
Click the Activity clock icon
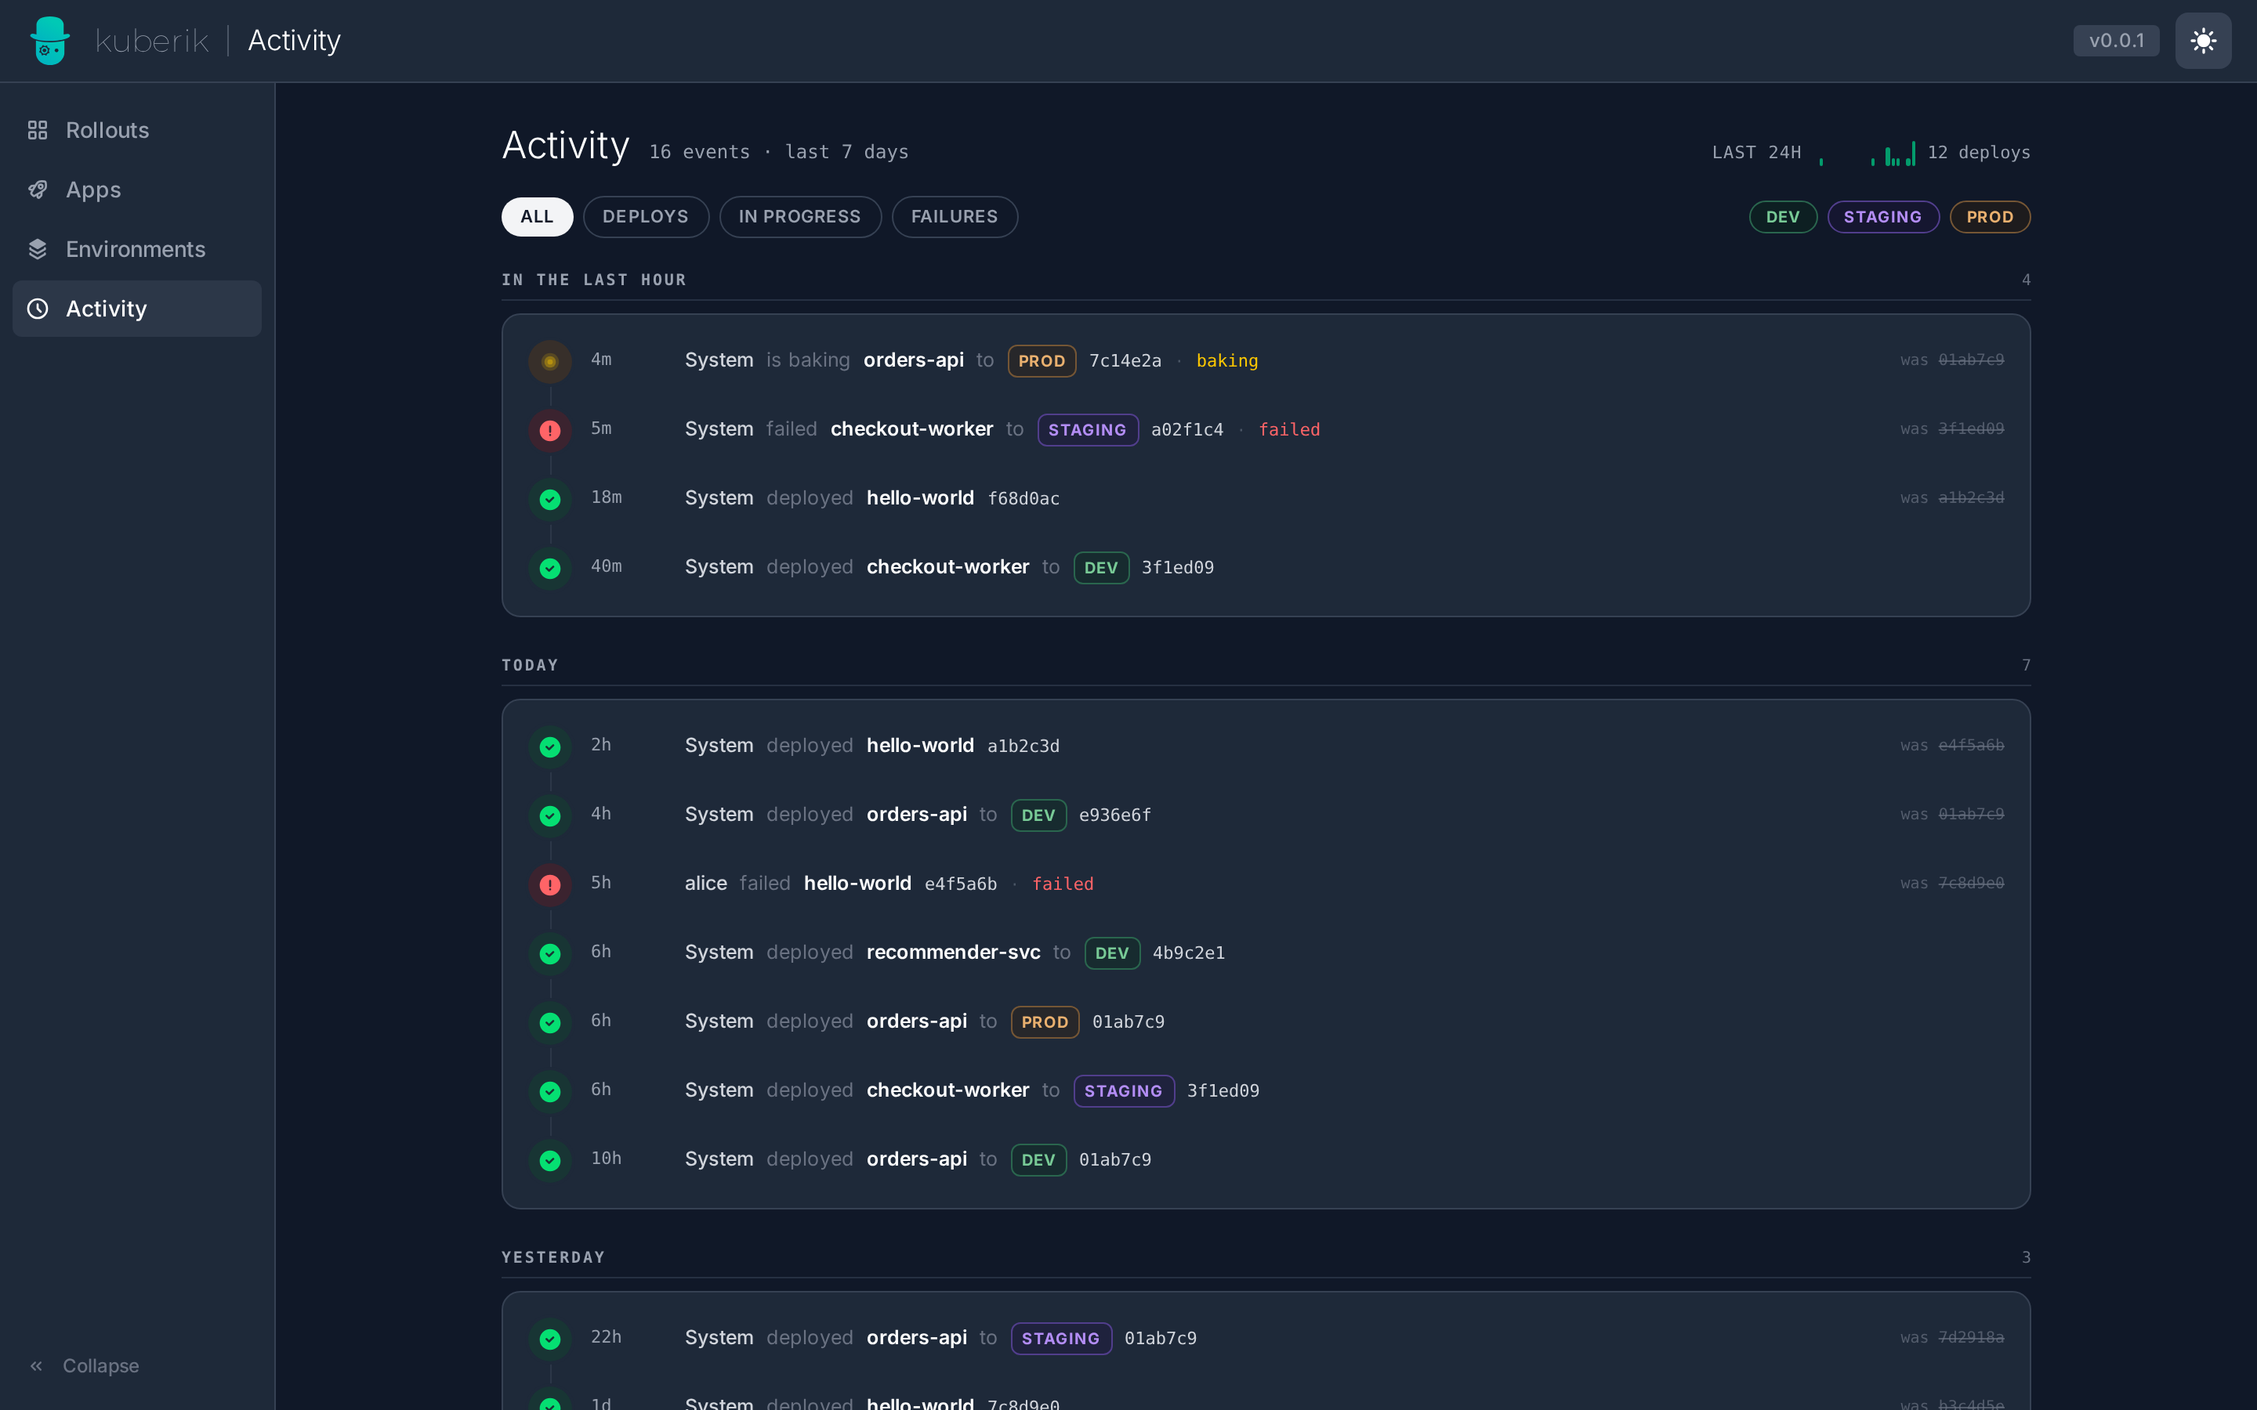coord(38,309)
